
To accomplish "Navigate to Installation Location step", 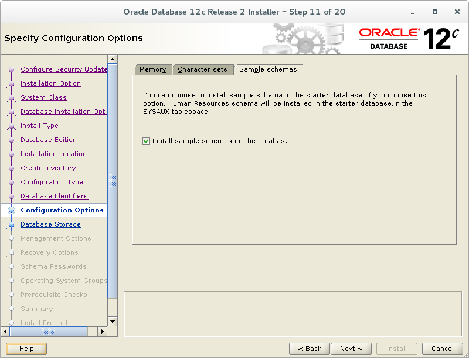I will (53, 154).
